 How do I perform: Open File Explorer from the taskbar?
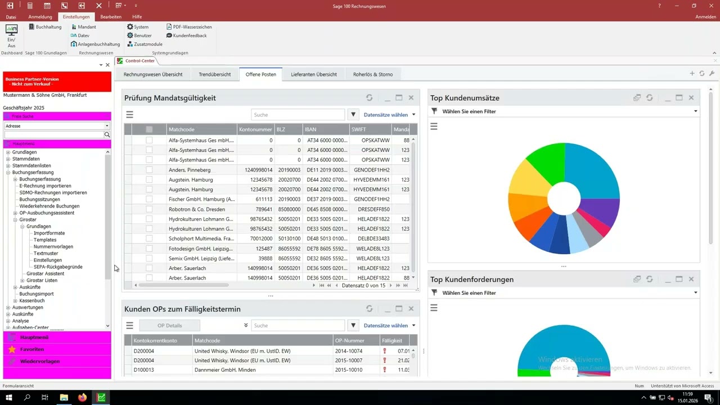[64, 398]
